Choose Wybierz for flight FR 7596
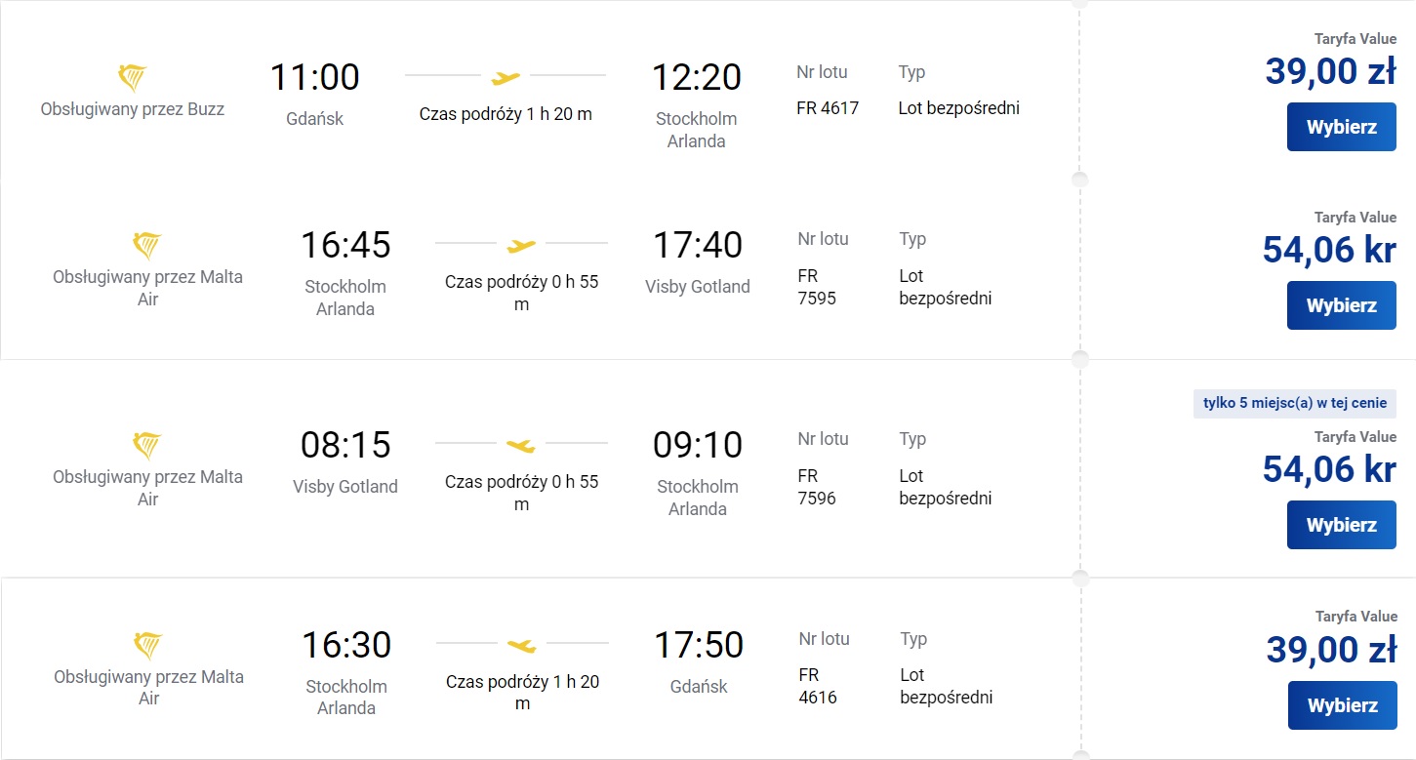 [x=1341, y=525]
